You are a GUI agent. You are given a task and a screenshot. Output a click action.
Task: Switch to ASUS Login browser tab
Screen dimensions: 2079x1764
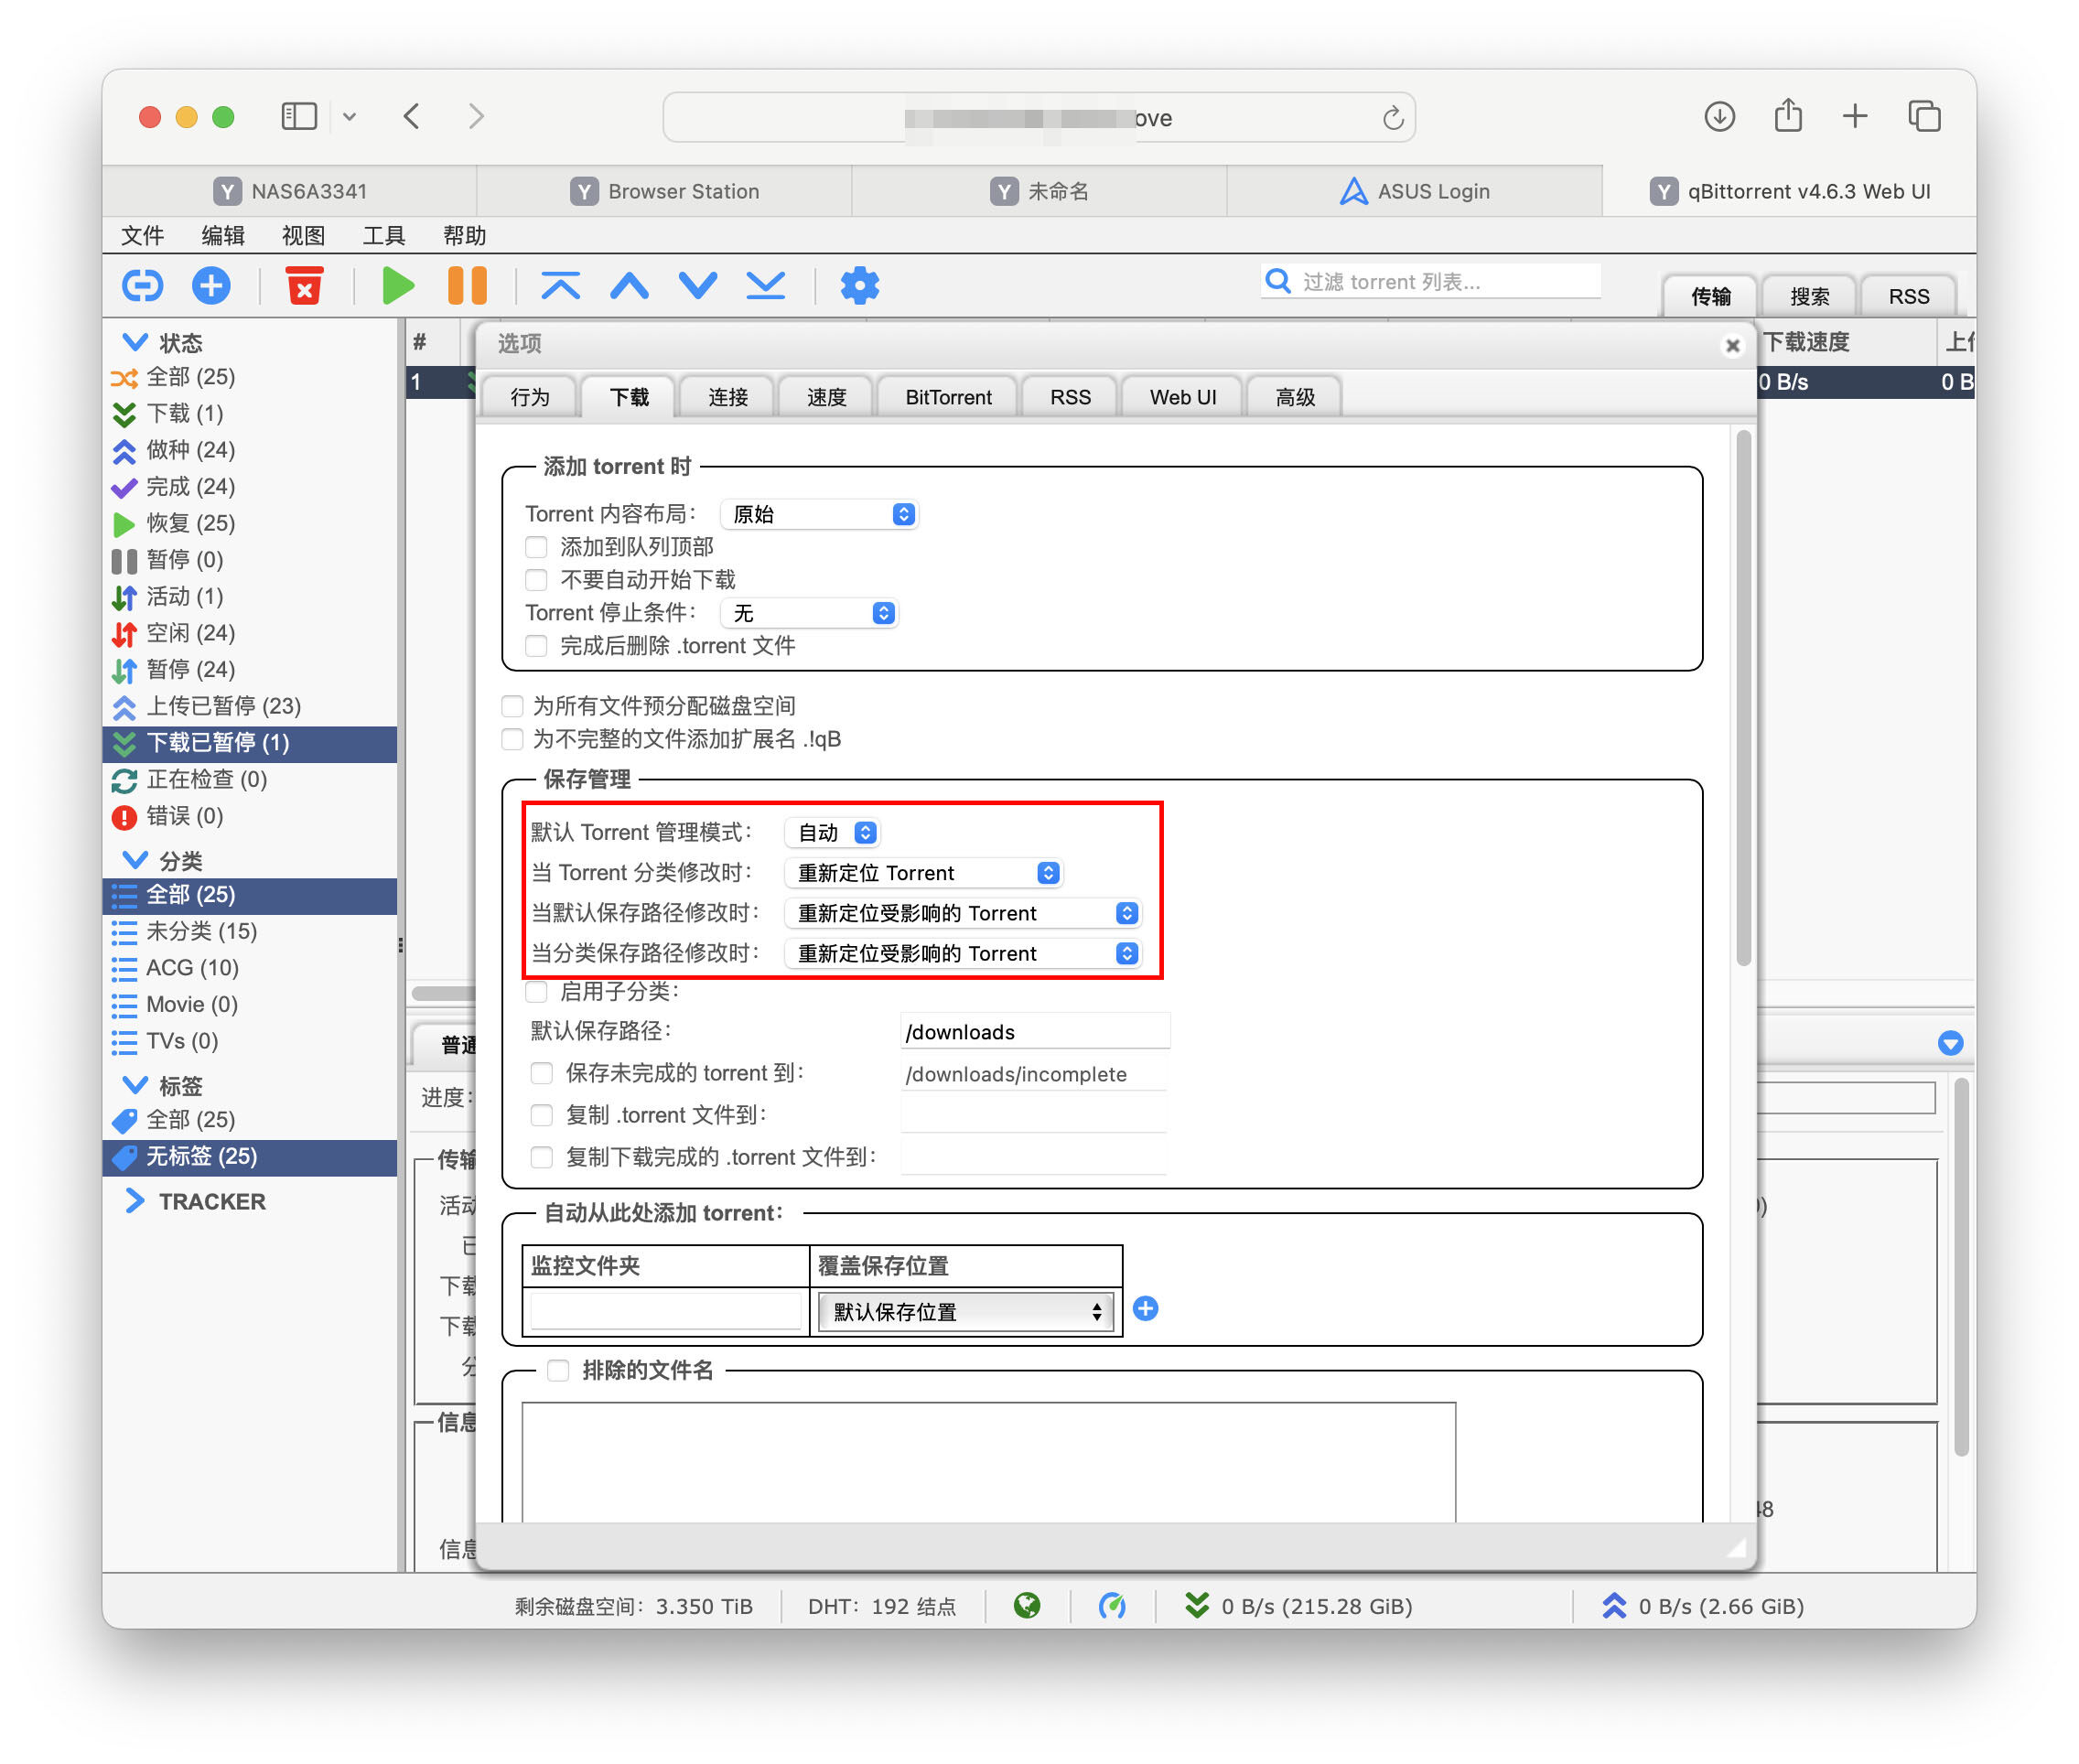coord(1414,191)
